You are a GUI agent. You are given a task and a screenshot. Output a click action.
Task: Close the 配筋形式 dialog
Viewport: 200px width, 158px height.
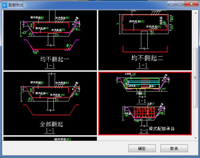(191, 3)
